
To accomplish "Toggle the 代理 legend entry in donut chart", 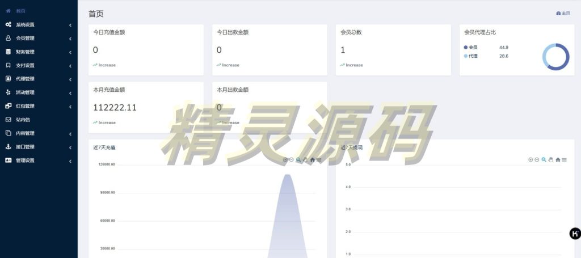I will point(470,56).
